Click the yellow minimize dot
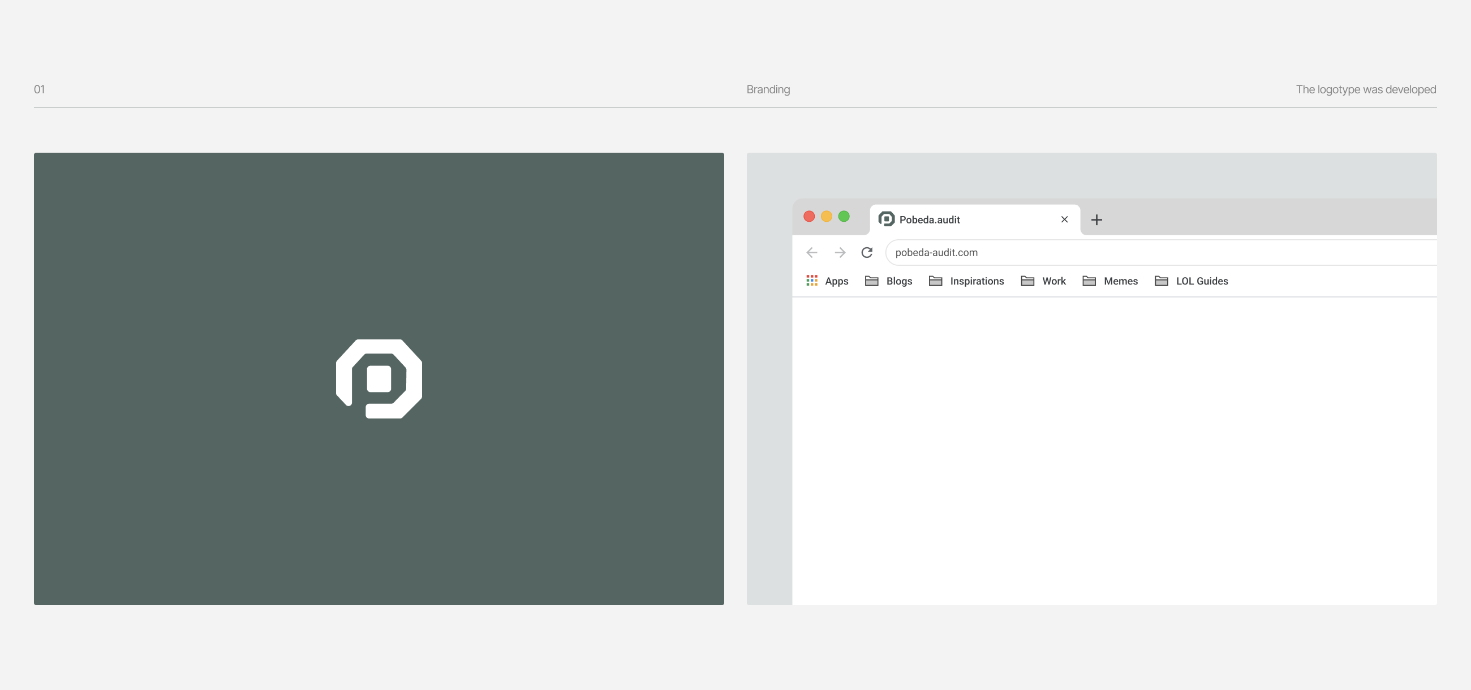 (x=826, y=216)
